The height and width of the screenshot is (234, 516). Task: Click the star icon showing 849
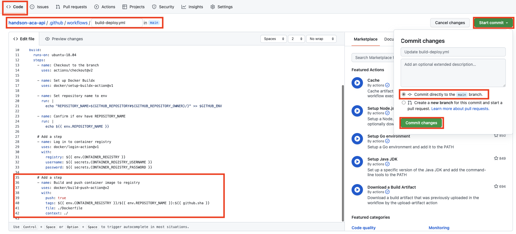[x=496, y=158]
